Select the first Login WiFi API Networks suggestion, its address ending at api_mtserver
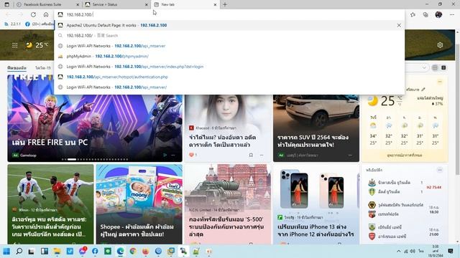Screen dimensions: 460x258 pos(229,46)
